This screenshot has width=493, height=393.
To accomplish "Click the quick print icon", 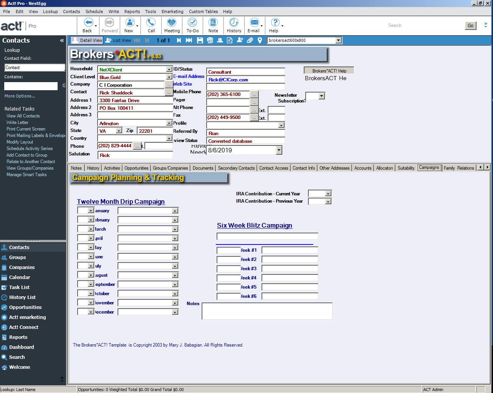I will [x=210, y=40].
